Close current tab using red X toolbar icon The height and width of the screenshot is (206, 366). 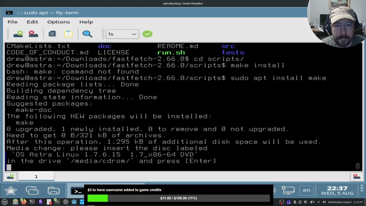(x=33, y=34)
